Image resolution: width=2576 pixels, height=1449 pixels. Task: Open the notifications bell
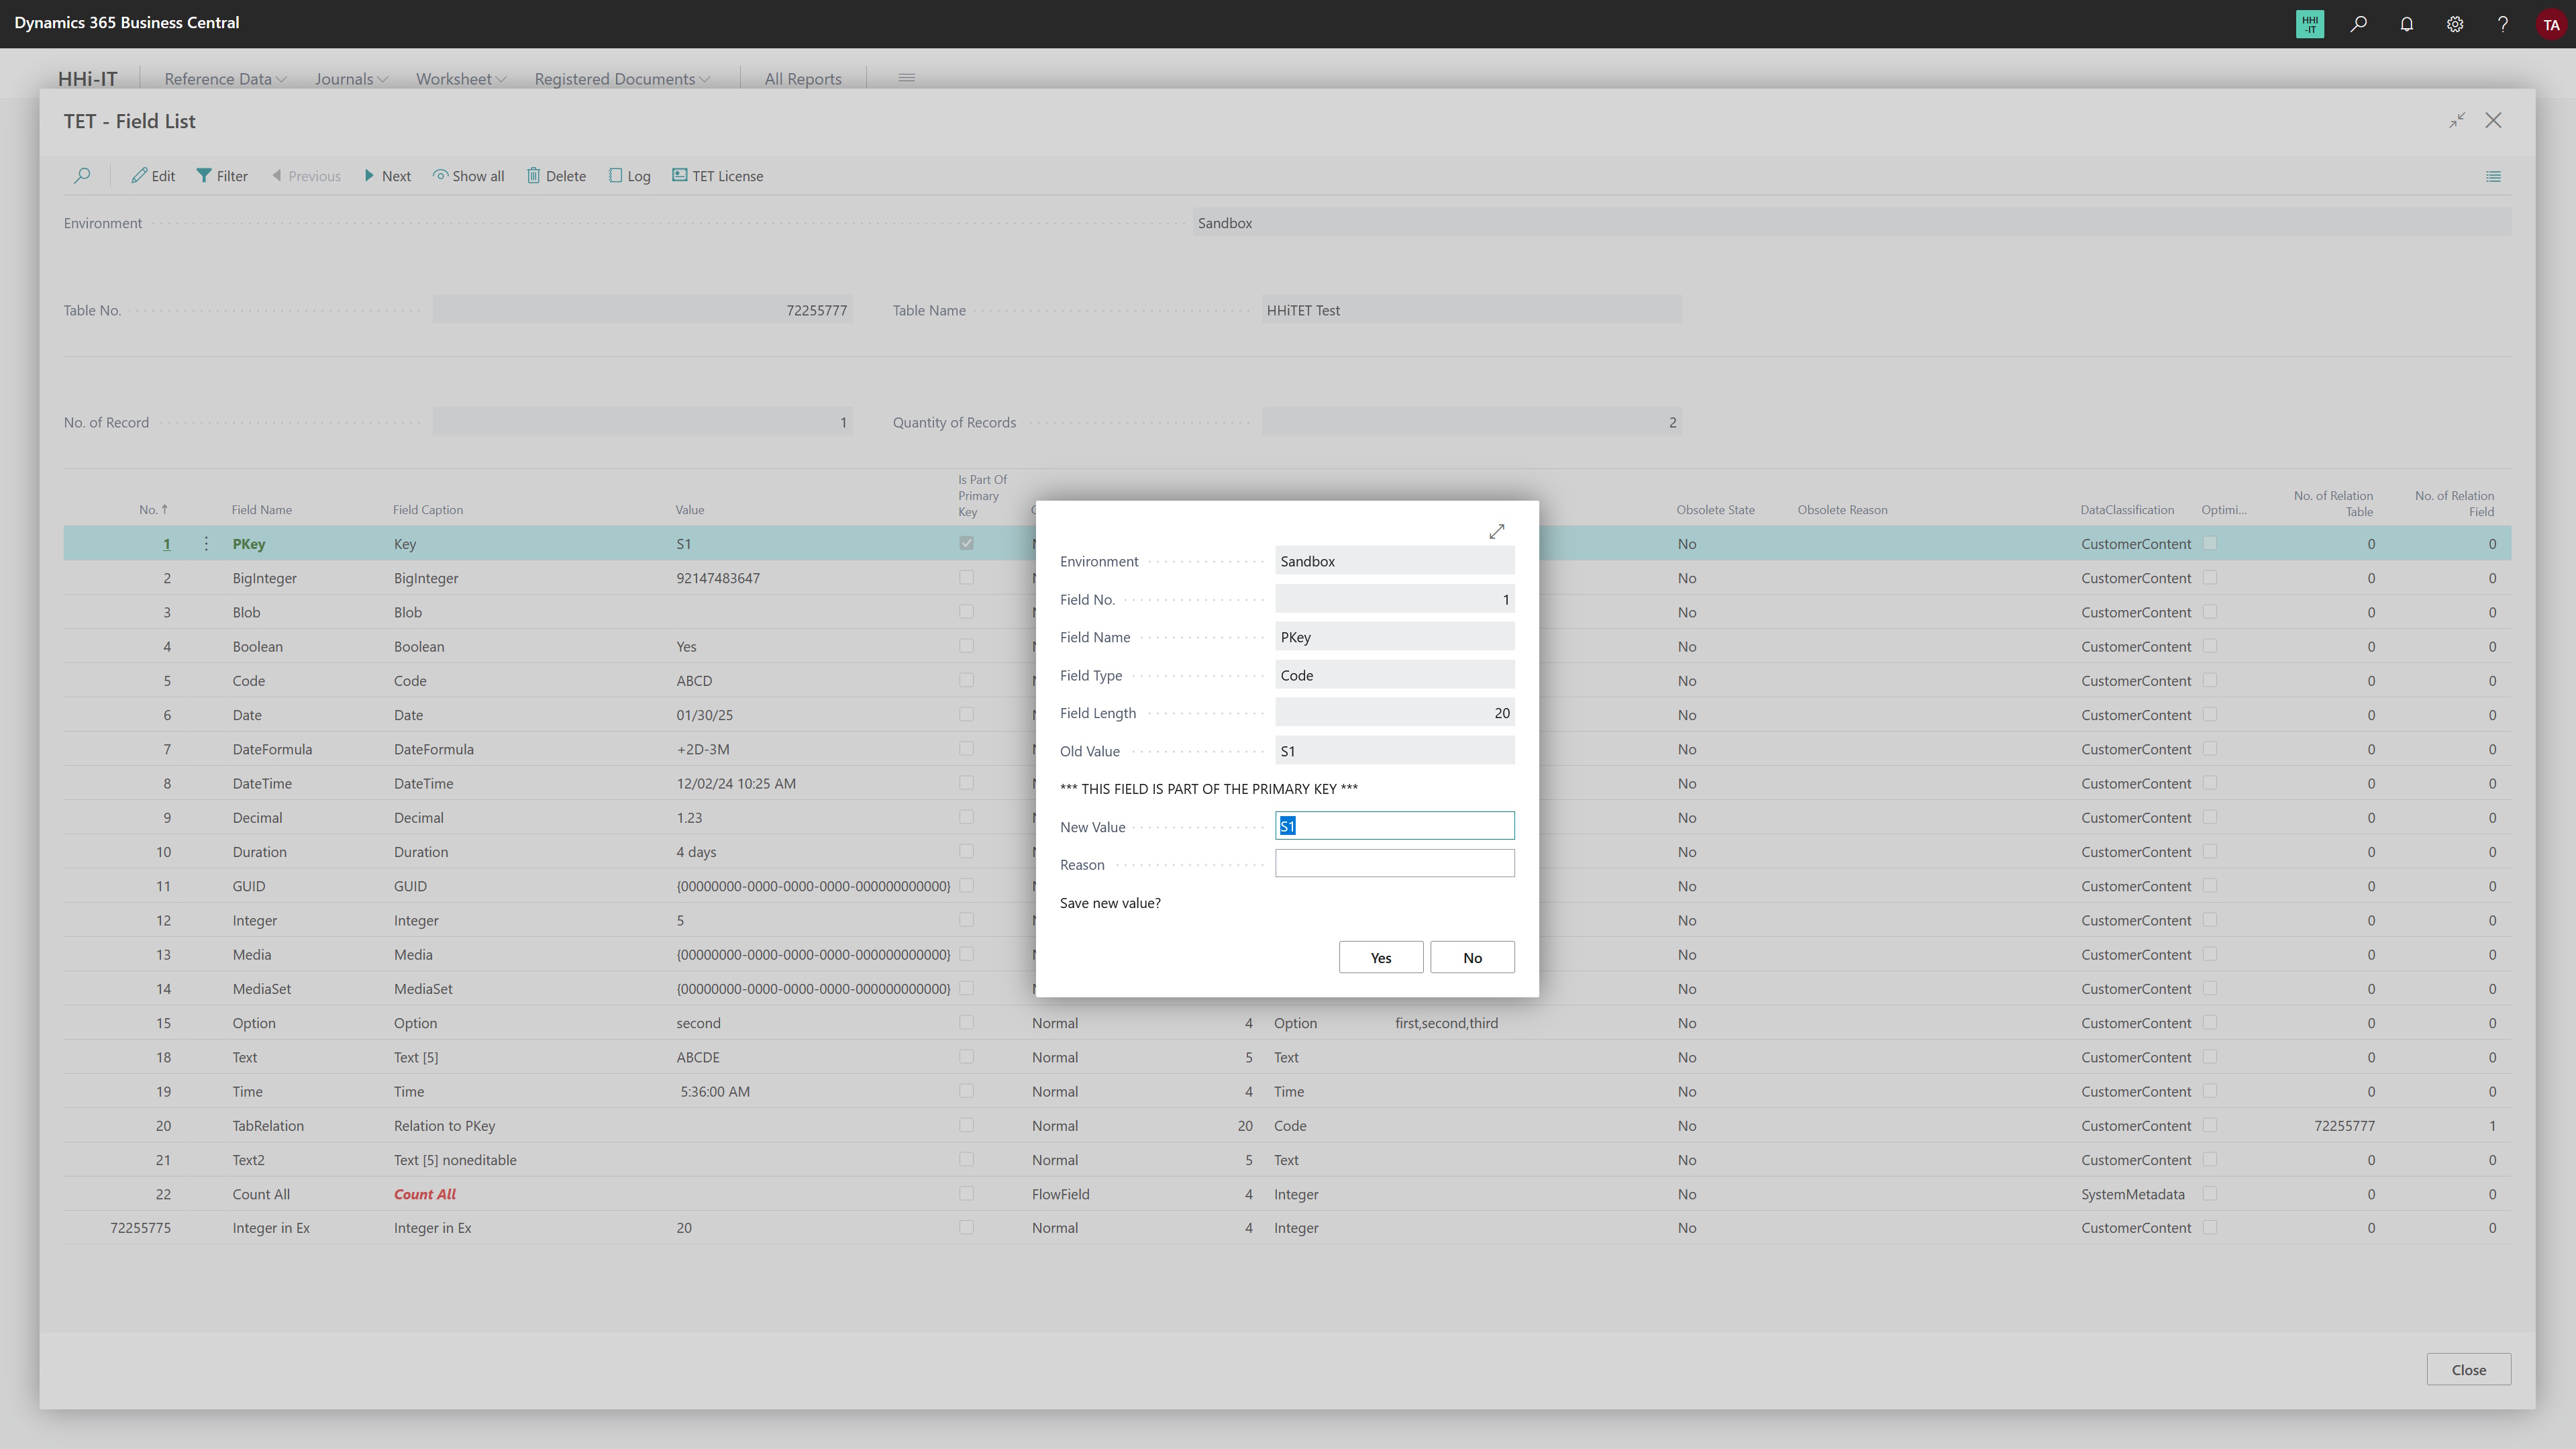point(2406,24)
